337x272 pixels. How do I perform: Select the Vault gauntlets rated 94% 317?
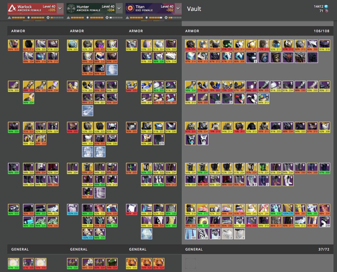(264, 99)
